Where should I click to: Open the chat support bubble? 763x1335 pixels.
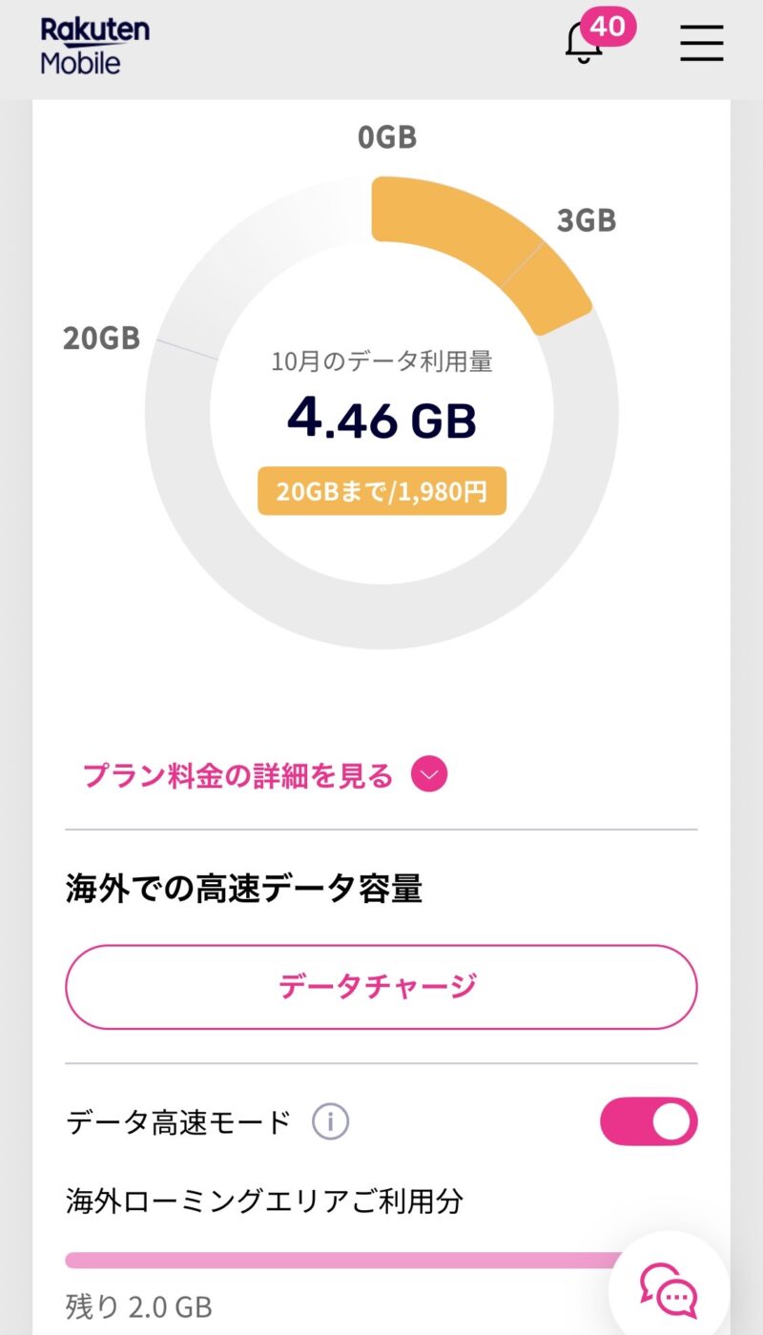[670, 1289]
